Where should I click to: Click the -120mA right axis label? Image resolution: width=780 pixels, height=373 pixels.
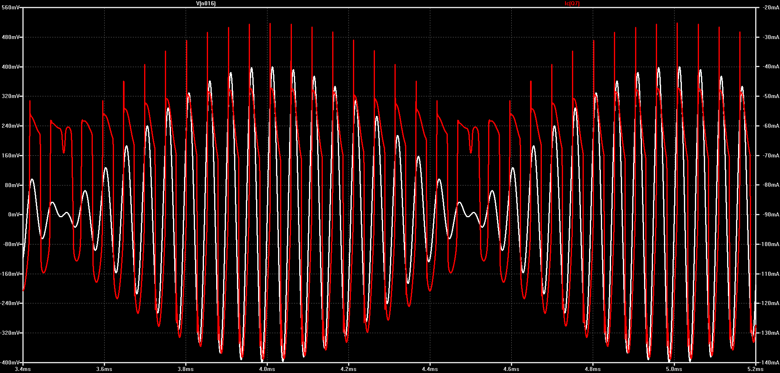[769, 303]
